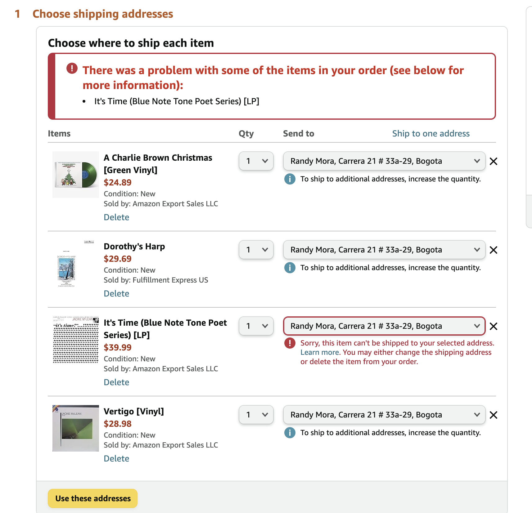Image resolution: width=532 pixels, height=513 pixels.
Task: Click A Charlie Brown Christmas album thumbnail
Action: (76, 175)
